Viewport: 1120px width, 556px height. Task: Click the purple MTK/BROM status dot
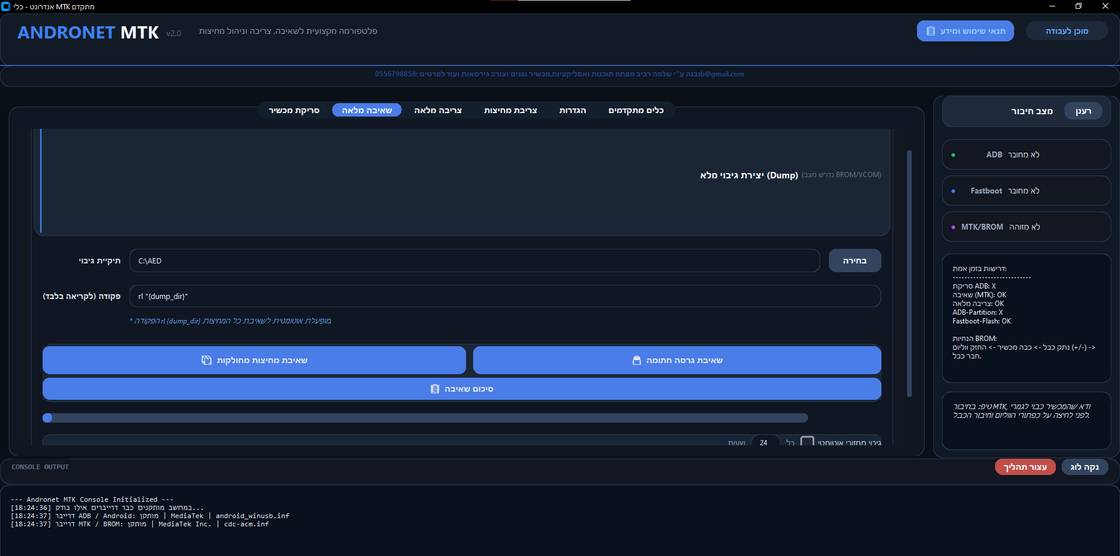(x=953, y=227)
